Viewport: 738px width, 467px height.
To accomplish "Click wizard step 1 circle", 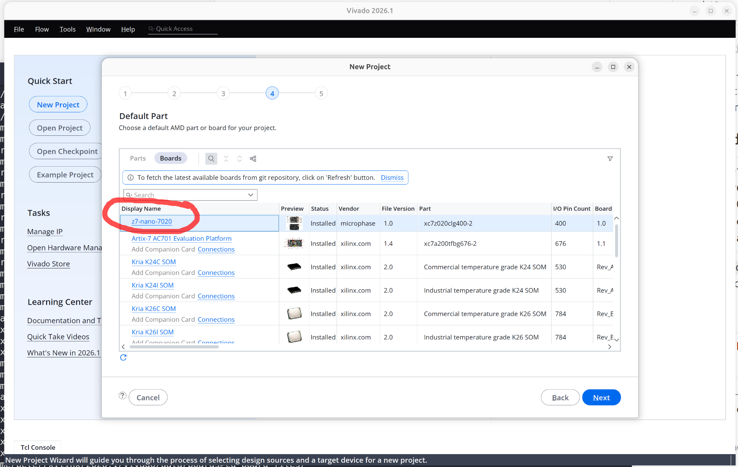I will [x=125, y=93].
